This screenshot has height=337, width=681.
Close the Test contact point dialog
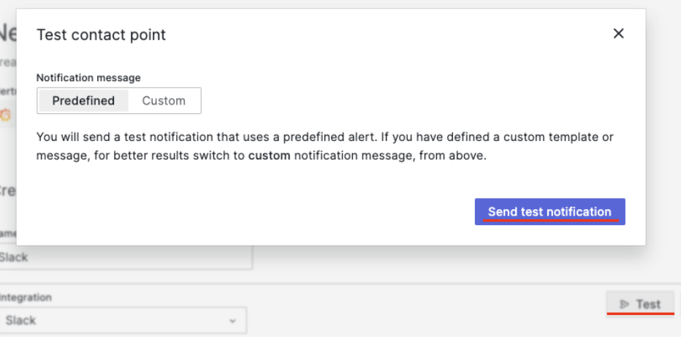[x=618, y=34]
